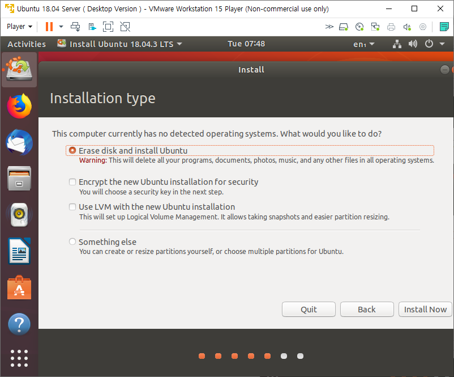This screenshot has height=377, width=454.
Task: Click the CD/DVD drive device icon
Action: pyautogui.click(x=359, y=27)
